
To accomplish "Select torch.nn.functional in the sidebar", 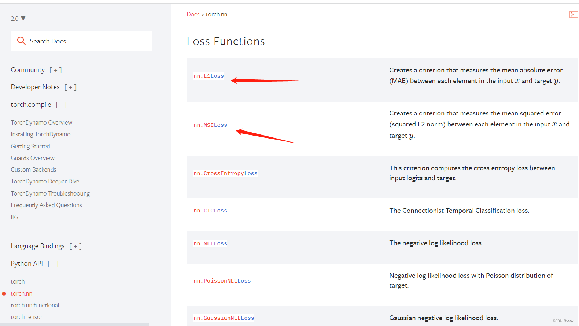I will coord(35,305).
